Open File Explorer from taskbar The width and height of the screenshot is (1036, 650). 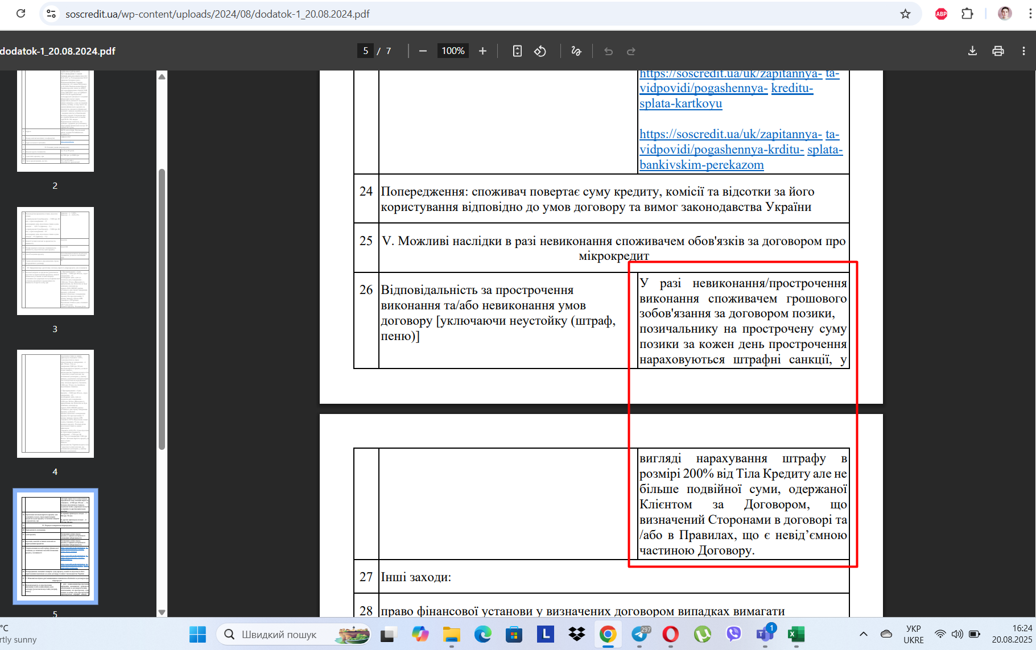pyautogui.click(x=452, y=634)
